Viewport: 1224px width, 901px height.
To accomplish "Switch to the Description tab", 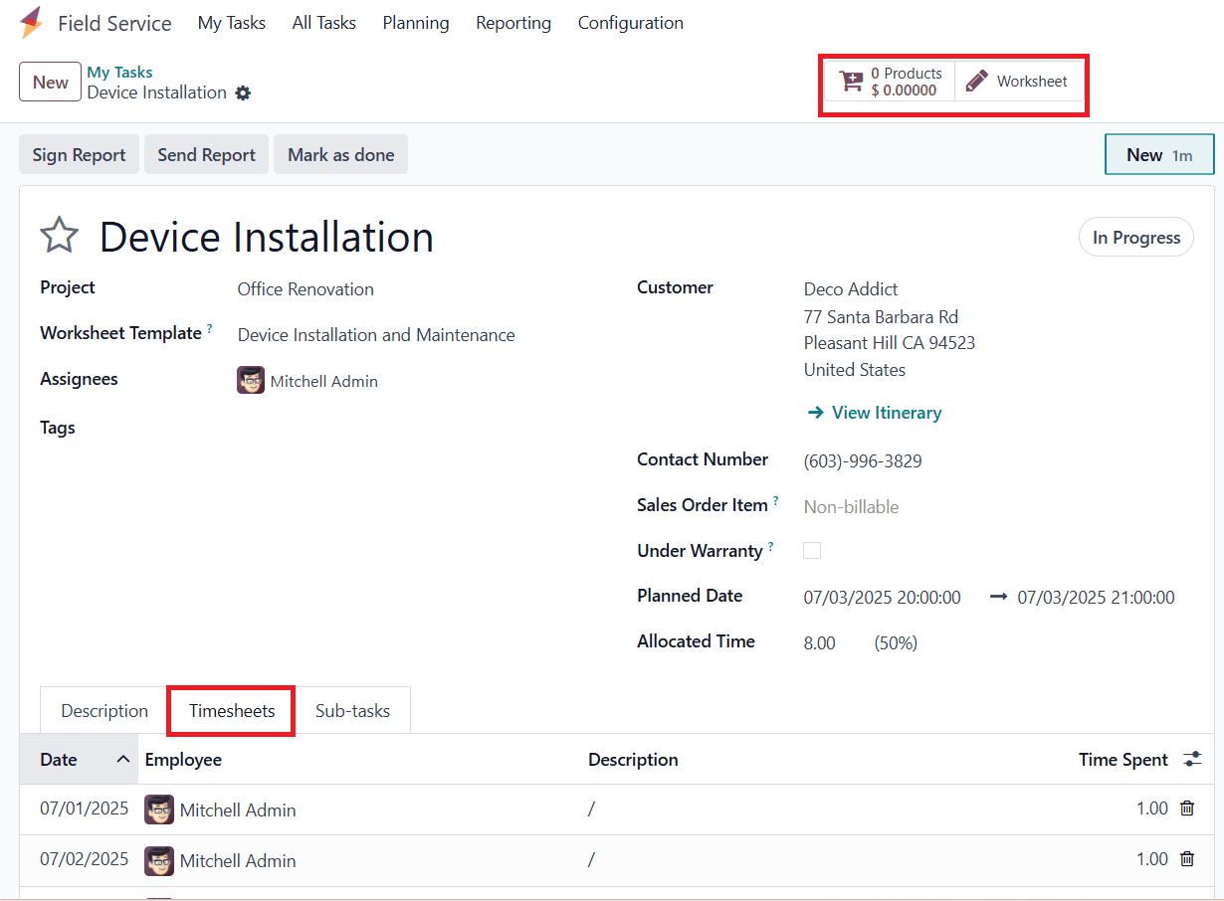I will 104,711.
